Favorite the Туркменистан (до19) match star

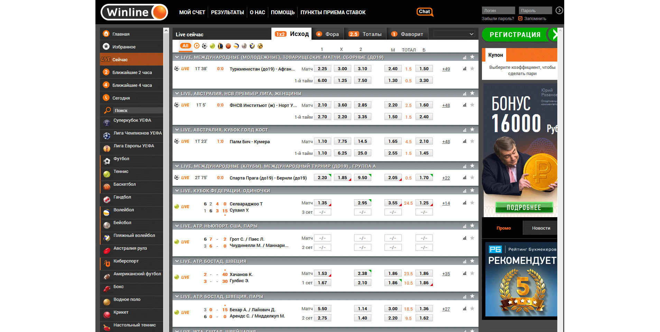tap(472, 68)
